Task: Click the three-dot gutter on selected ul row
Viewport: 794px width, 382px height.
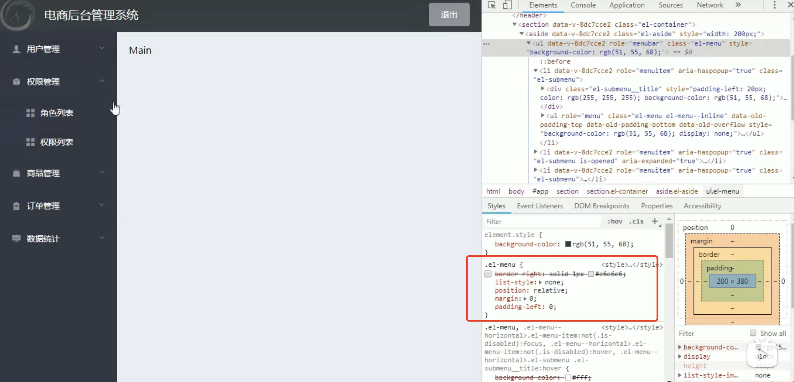Action: tap(486, 44)
